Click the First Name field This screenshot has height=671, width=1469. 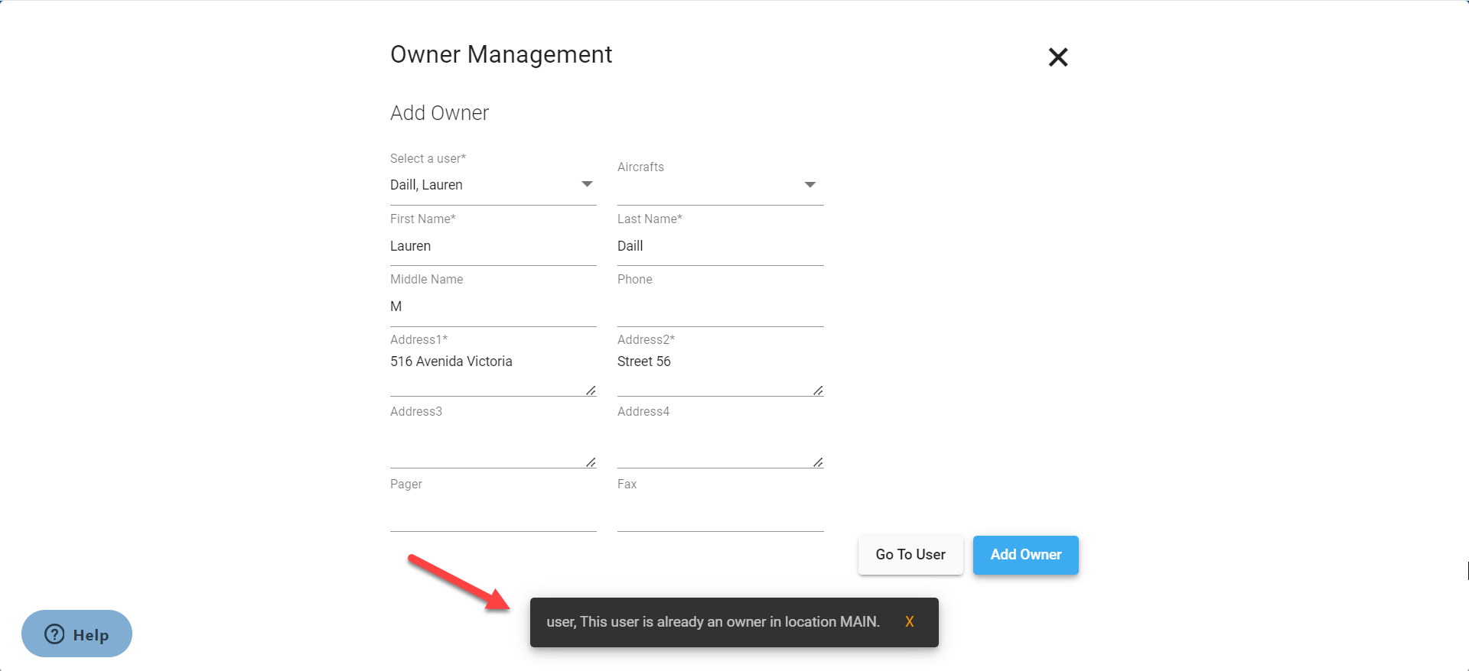pyautogui.click(x=492, y=246)
